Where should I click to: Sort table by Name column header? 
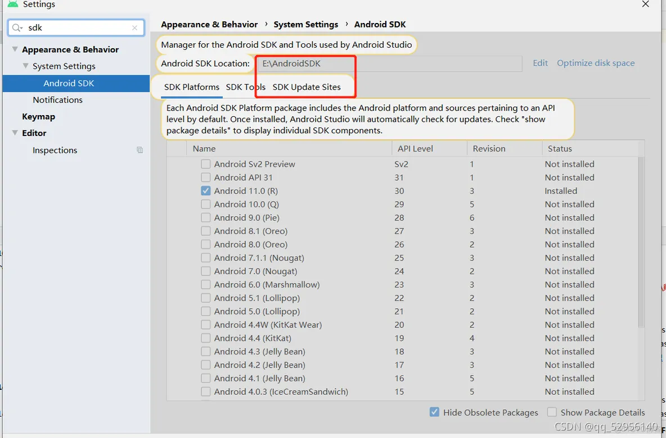point(289,148)
